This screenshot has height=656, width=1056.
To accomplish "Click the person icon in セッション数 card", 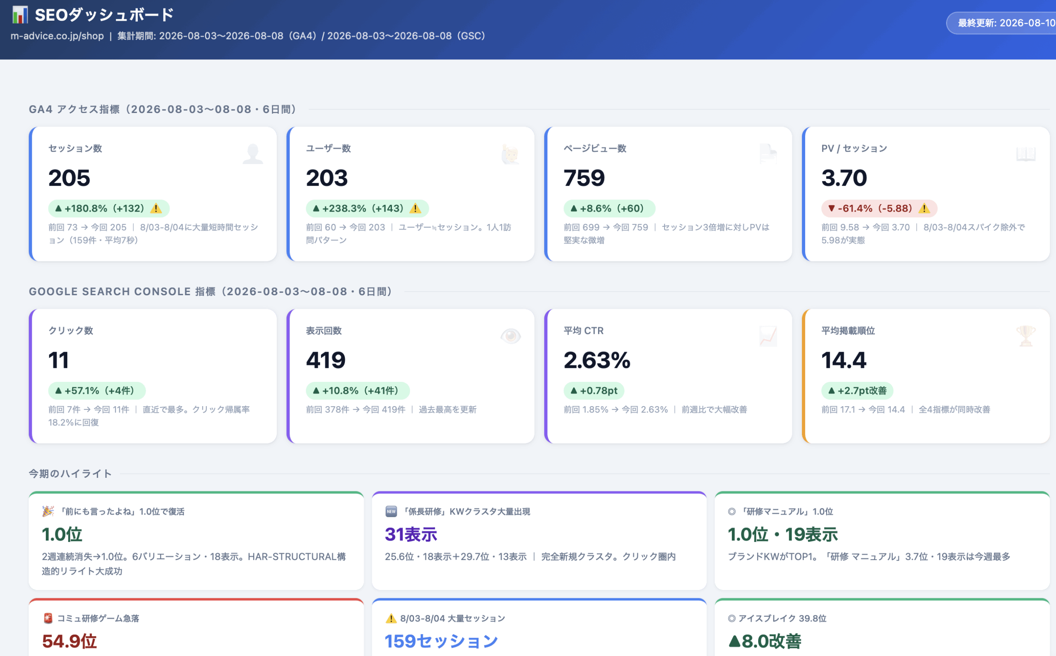I will point(252,154).
